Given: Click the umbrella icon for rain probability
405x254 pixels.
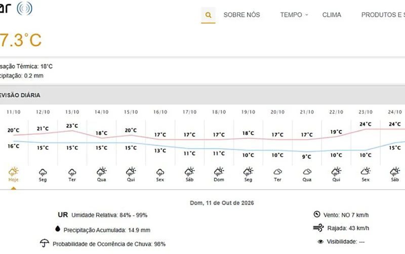Looking at the screenshot, I should (45, 243).
